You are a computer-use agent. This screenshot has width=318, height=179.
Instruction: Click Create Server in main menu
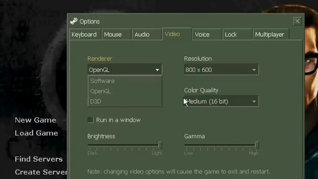tap(41, 172)
